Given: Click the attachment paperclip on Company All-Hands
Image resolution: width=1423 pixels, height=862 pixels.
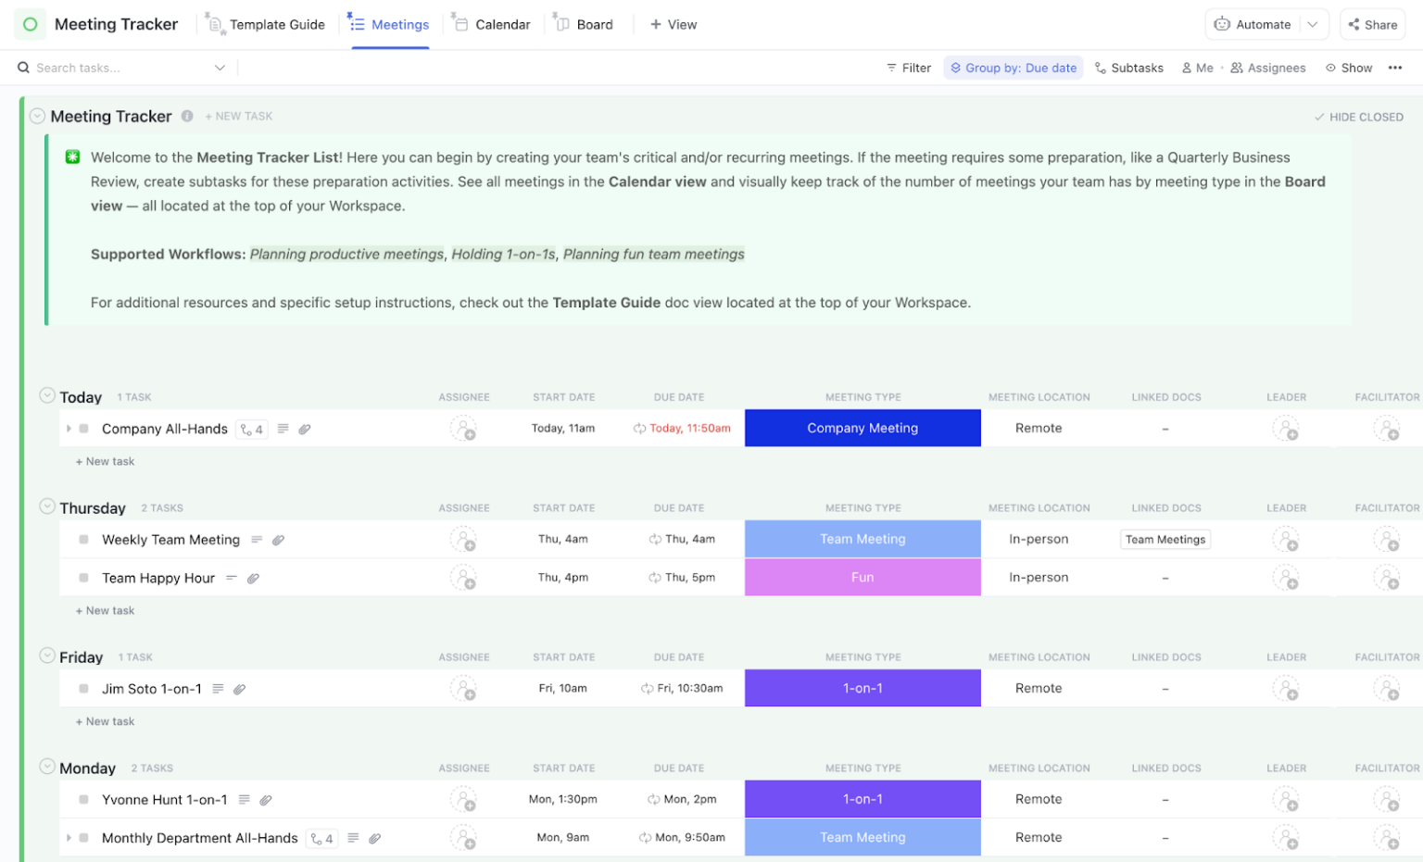Looking at the screenshot, I should pos(305,428).
